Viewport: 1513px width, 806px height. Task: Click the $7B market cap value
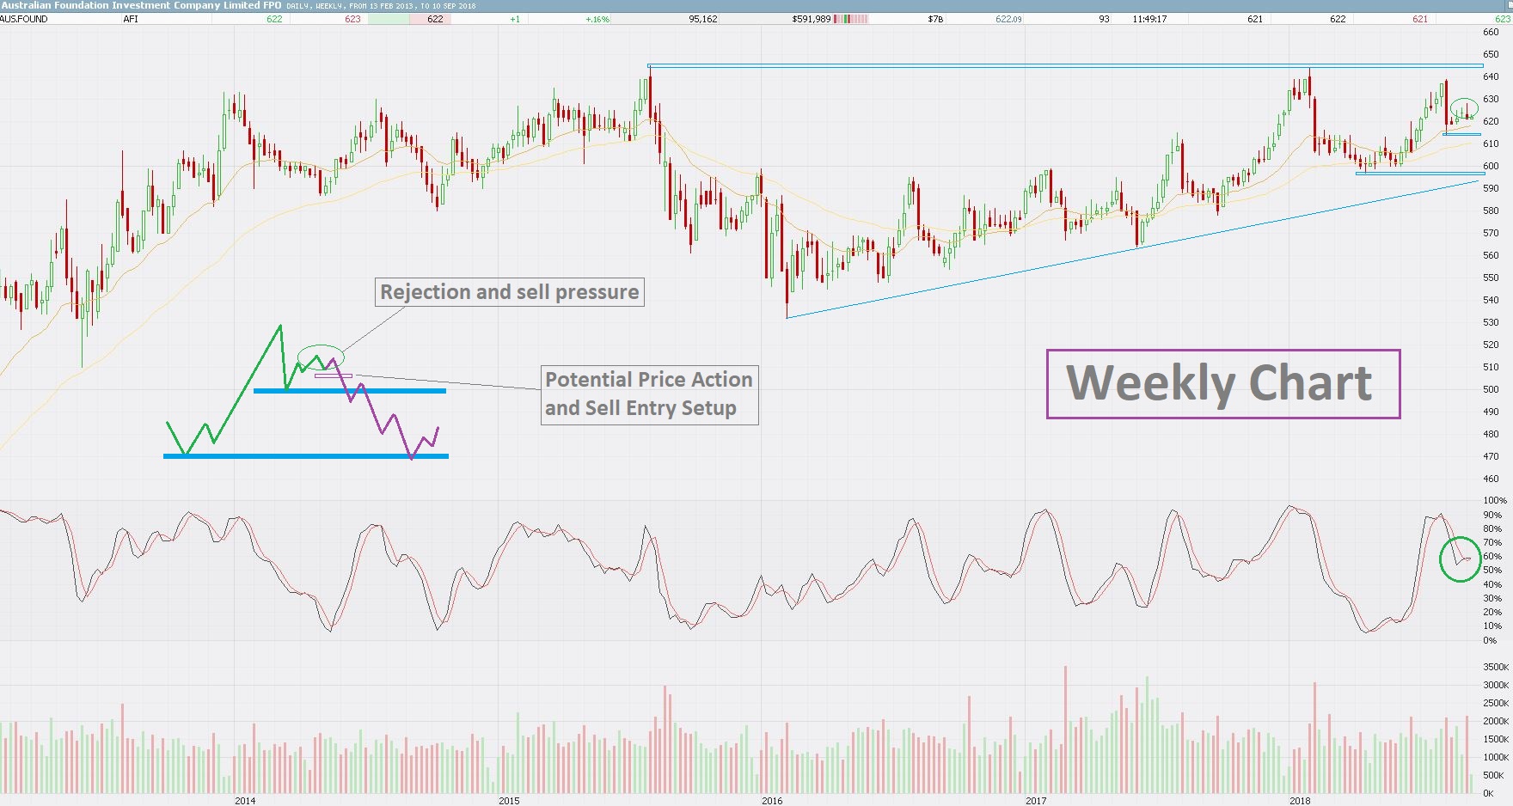935,19
